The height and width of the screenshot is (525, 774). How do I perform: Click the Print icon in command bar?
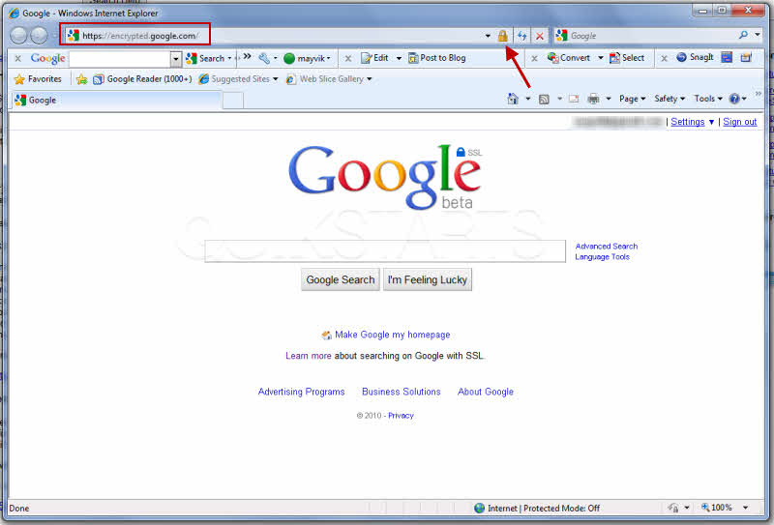tap(593, 99)
